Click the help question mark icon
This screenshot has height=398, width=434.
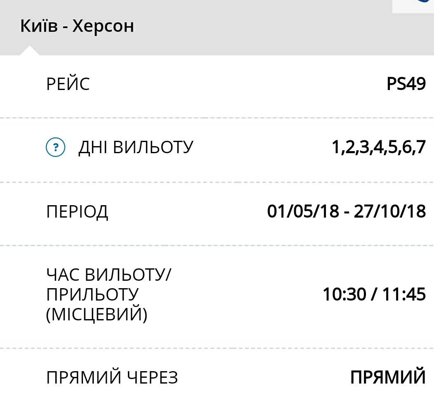click(x=55, y=147)
